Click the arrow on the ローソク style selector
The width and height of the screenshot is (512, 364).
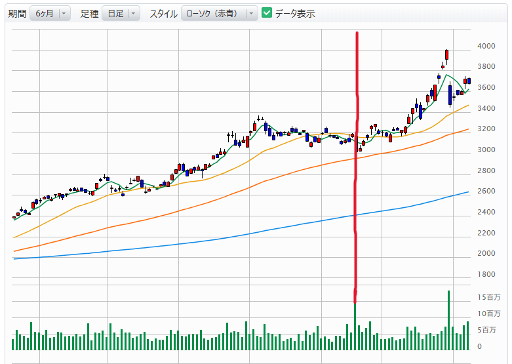coord(252,13)
